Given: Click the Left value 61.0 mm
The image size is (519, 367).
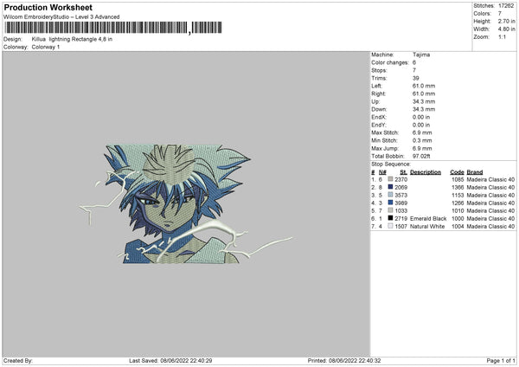Looking at the screenshot, I should click(x=424, y=86).
